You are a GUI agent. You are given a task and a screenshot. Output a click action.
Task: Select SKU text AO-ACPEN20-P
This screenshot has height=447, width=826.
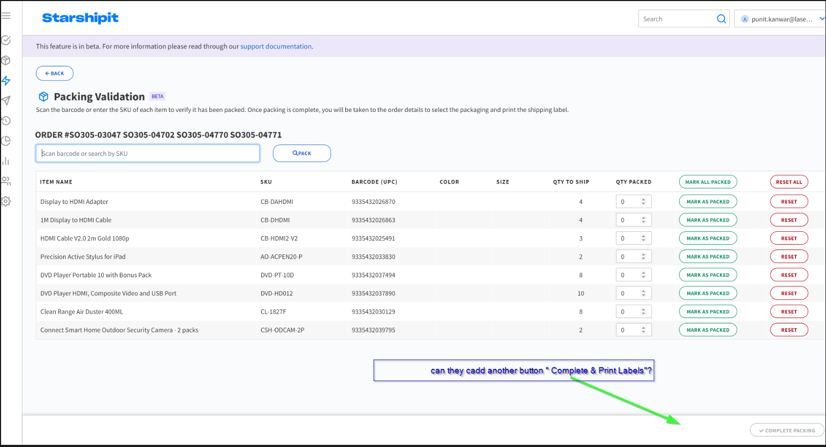click(x=282, y=257)
